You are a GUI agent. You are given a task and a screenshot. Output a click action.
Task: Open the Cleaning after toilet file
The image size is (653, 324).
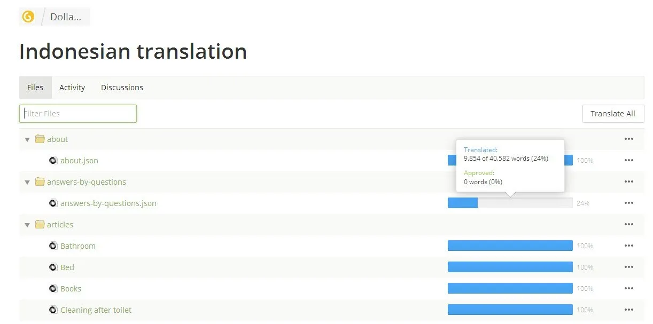[x=96, y=310]
